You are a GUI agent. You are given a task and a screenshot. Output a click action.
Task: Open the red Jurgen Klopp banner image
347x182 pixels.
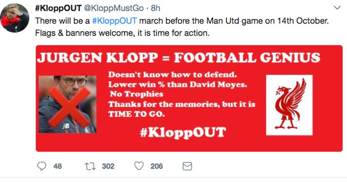tap(189, 98)
